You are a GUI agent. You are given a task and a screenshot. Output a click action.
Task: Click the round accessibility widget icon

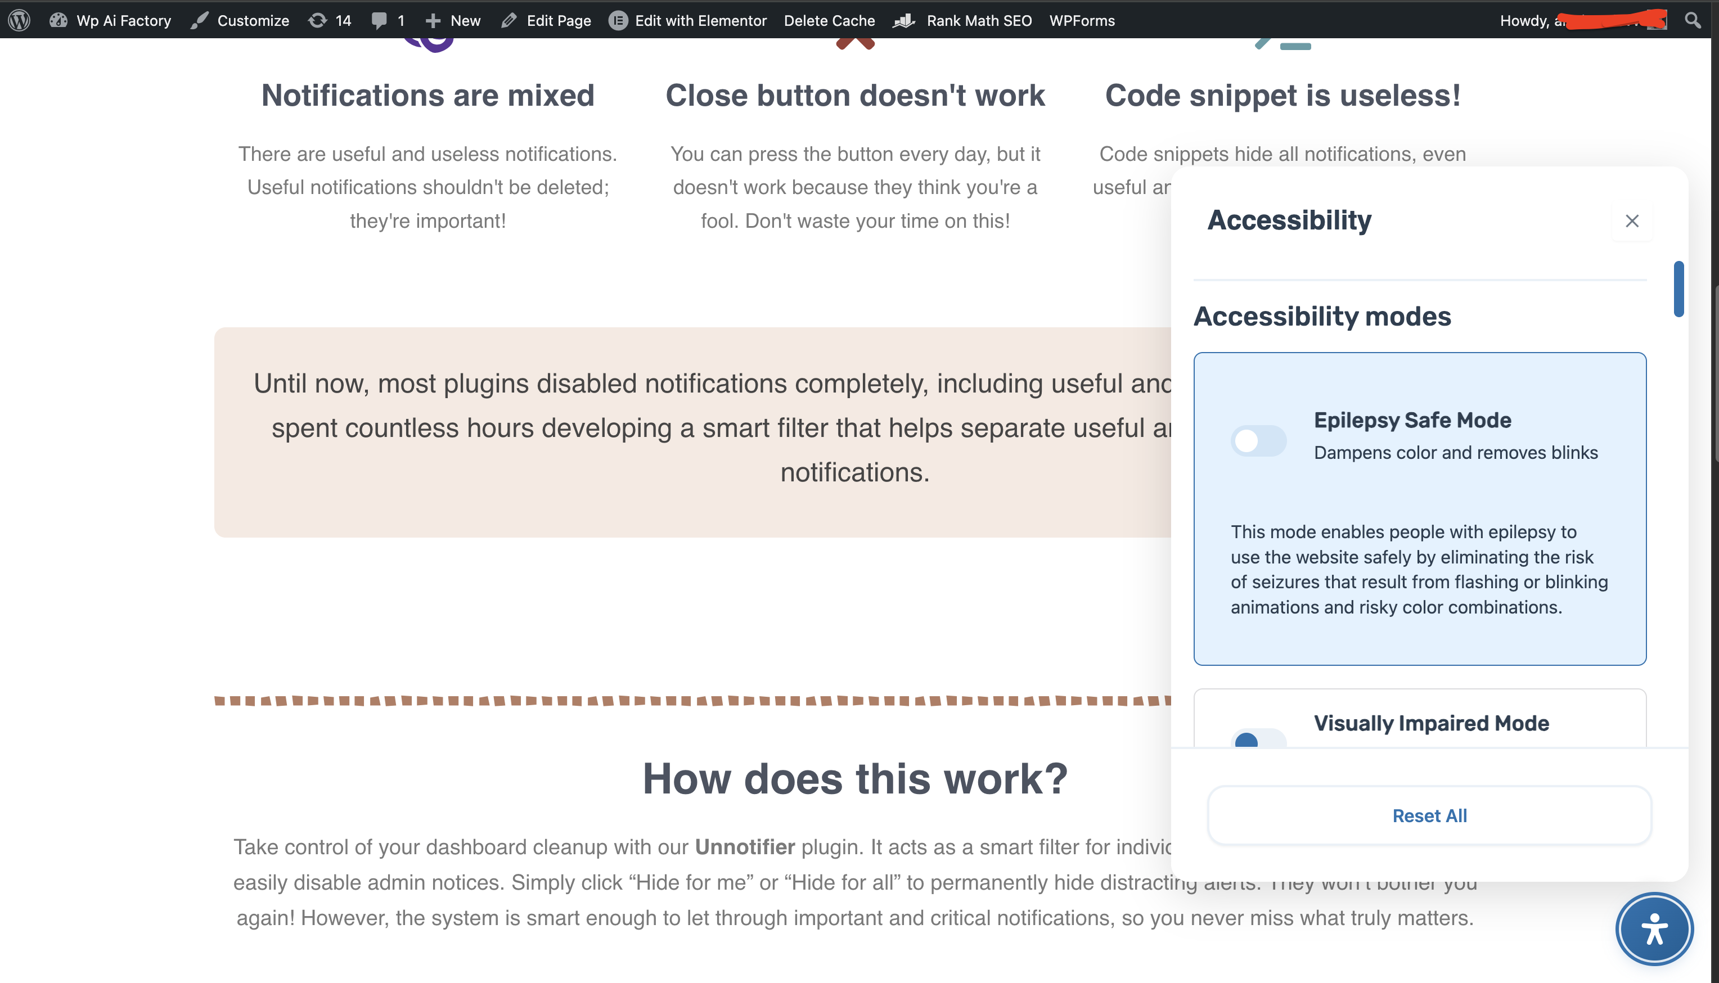pyautogui.click(x=1654, y=930)
